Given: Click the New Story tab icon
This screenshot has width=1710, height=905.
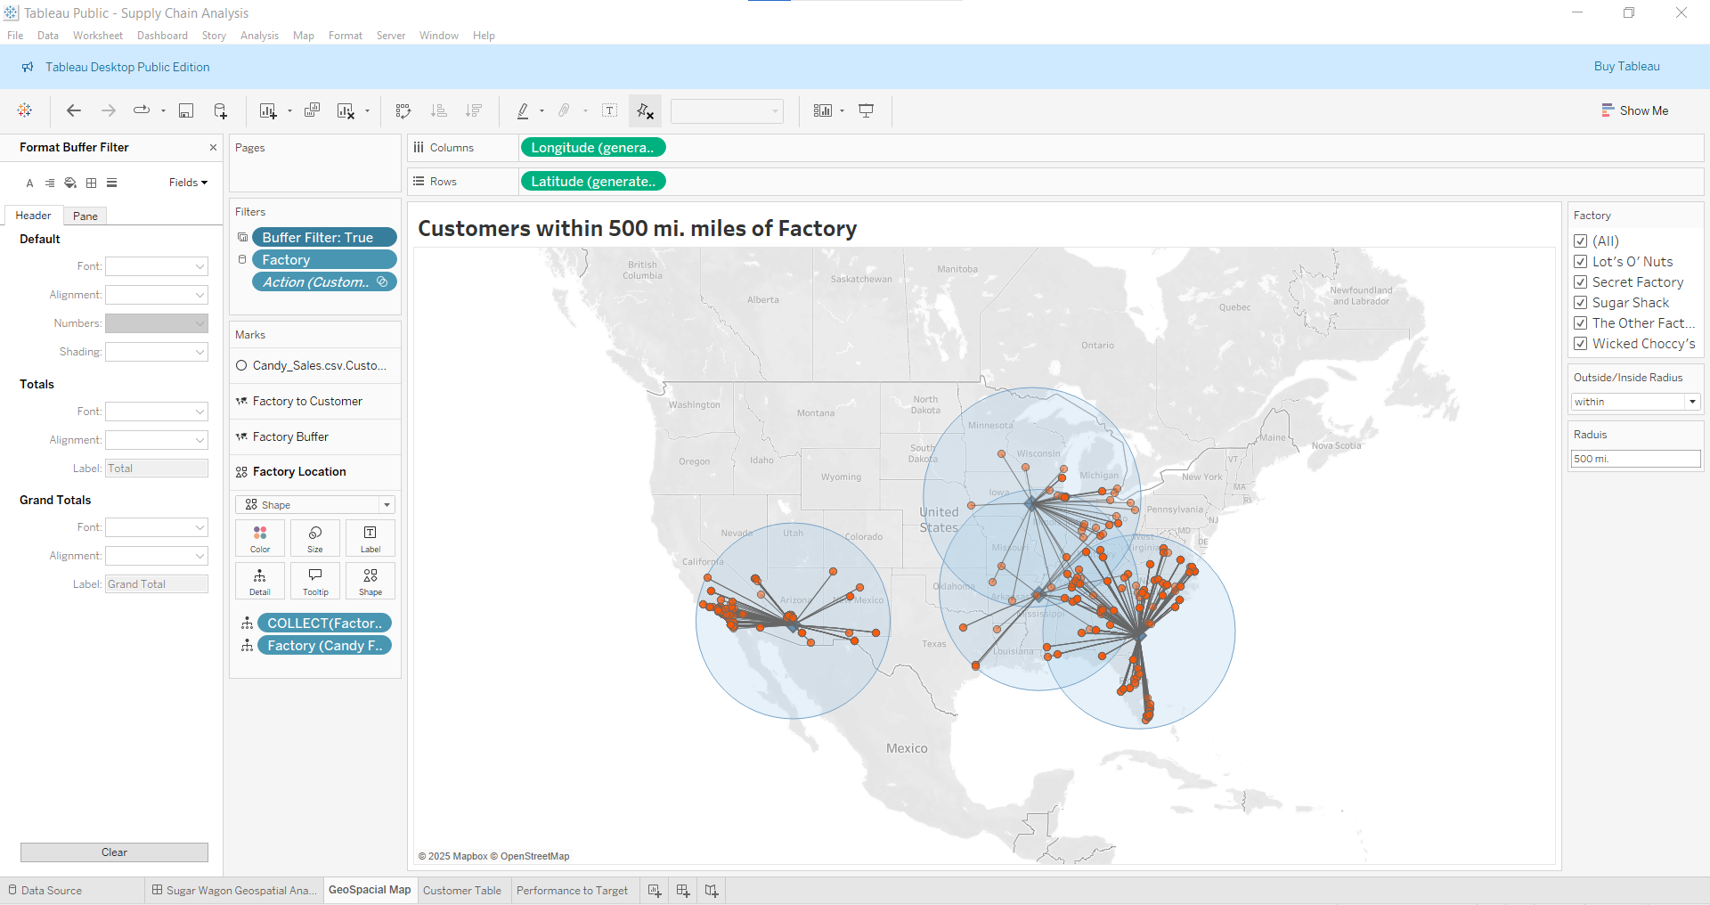Looking at the screenshot, I should [712, 891].
